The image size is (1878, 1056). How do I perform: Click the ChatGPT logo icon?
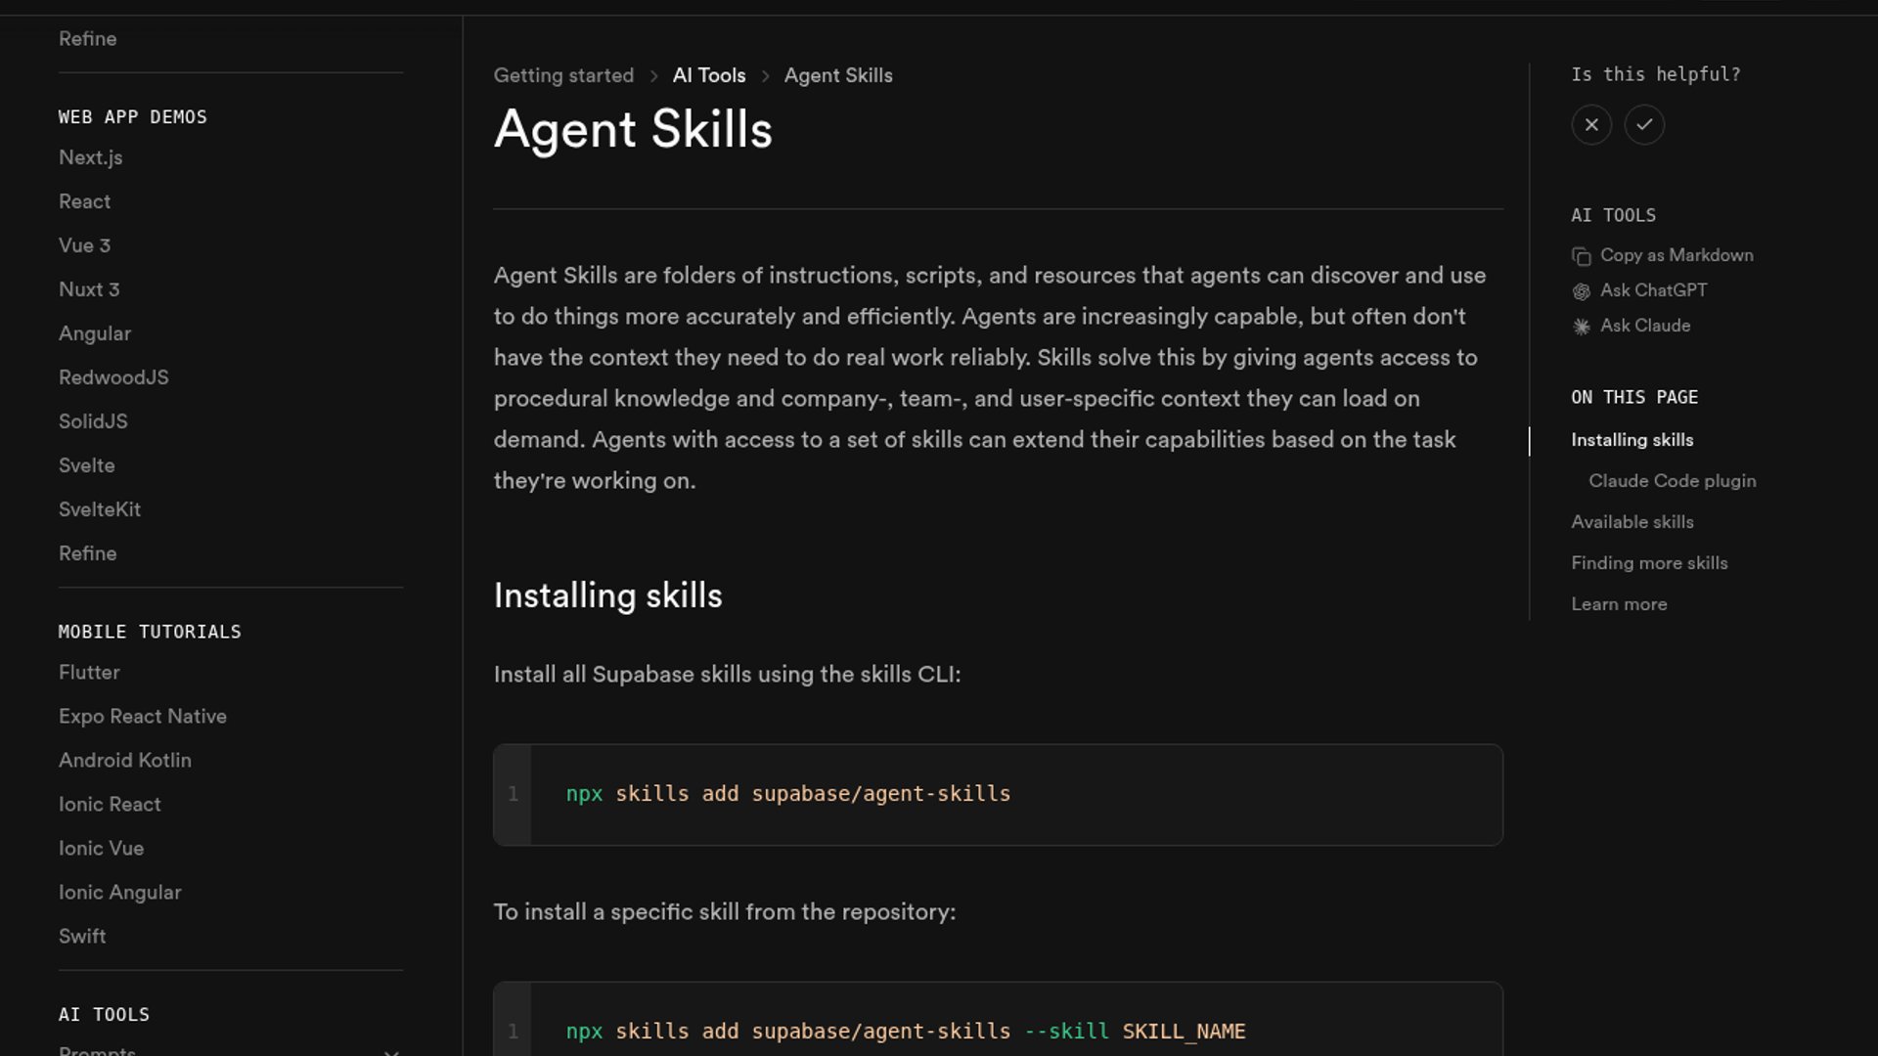click(1581, 291)
